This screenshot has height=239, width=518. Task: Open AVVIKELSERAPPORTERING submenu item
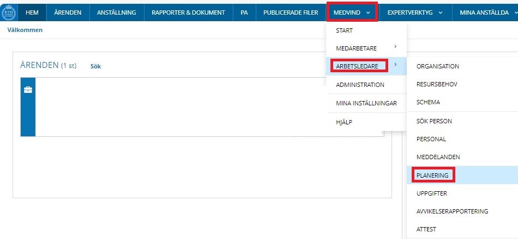pos(462,211)
